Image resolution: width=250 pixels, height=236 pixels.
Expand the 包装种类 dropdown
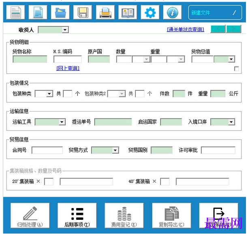pyautogui.click(x=49, y=94)
